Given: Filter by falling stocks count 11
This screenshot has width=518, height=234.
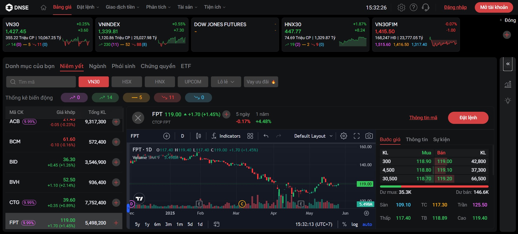Looking at the screenshot, I should click(x=167, y=97).
